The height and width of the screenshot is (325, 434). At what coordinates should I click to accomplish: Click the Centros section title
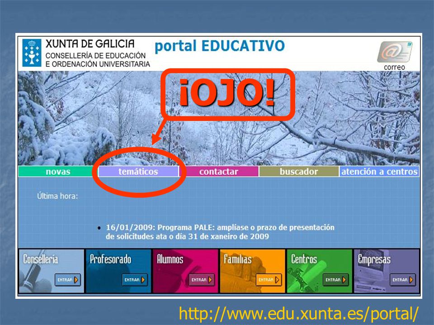coord(304,259)
